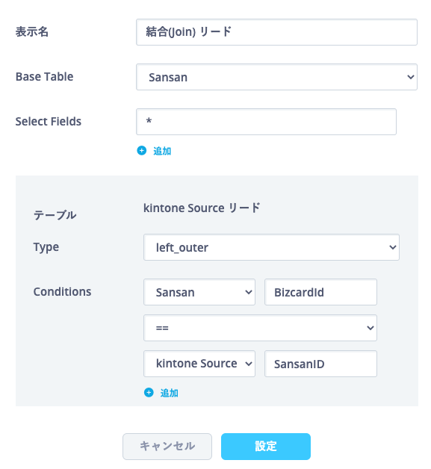Open the Base Table dropdown showing Sansan
This screenshot has width=431, height=469.
click(276, 77)
